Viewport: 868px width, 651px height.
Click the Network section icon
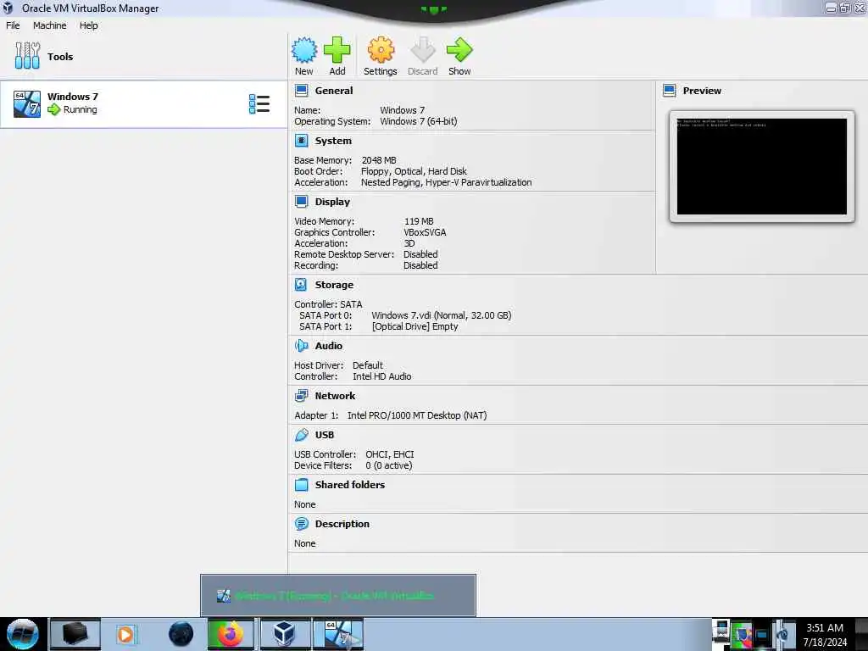tap(301, 395)
